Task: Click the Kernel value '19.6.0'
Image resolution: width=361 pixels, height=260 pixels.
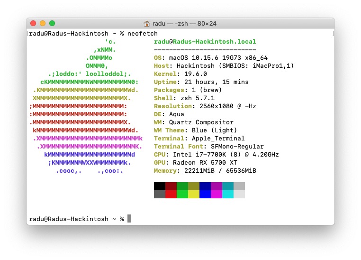Action: 196,74
